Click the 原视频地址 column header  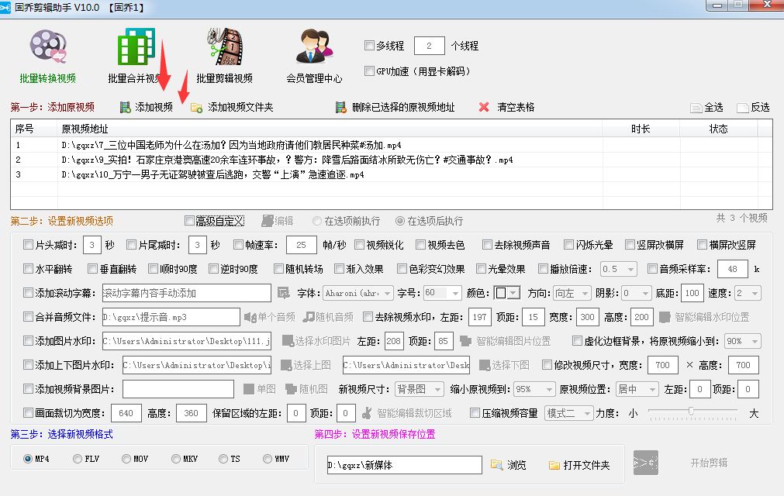coord(330,129)
